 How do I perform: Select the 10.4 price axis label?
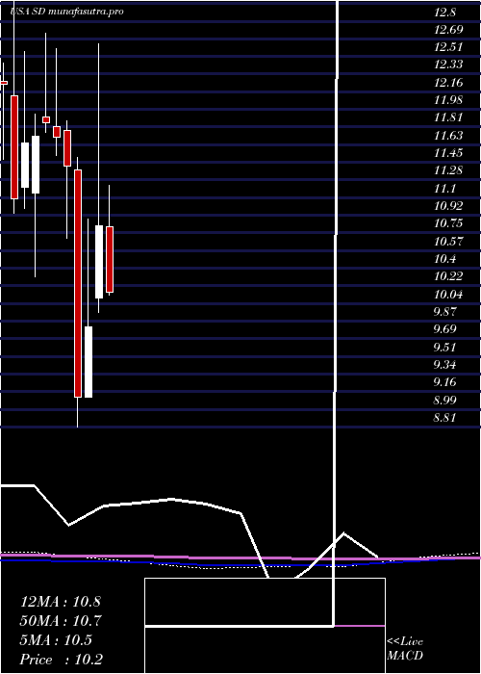click(444, 259)
